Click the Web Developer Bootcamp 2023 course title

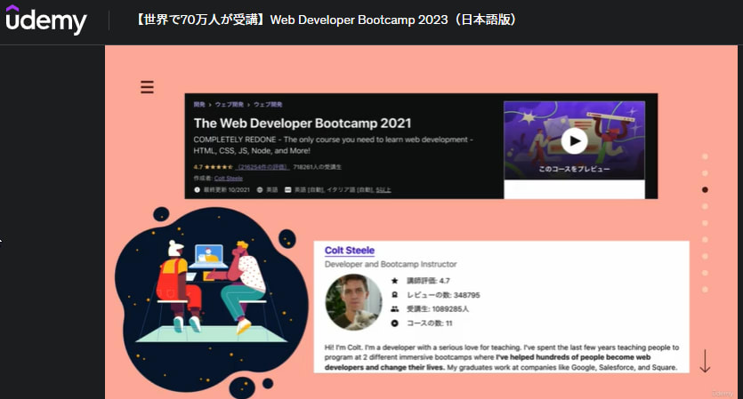pos(327,20)
